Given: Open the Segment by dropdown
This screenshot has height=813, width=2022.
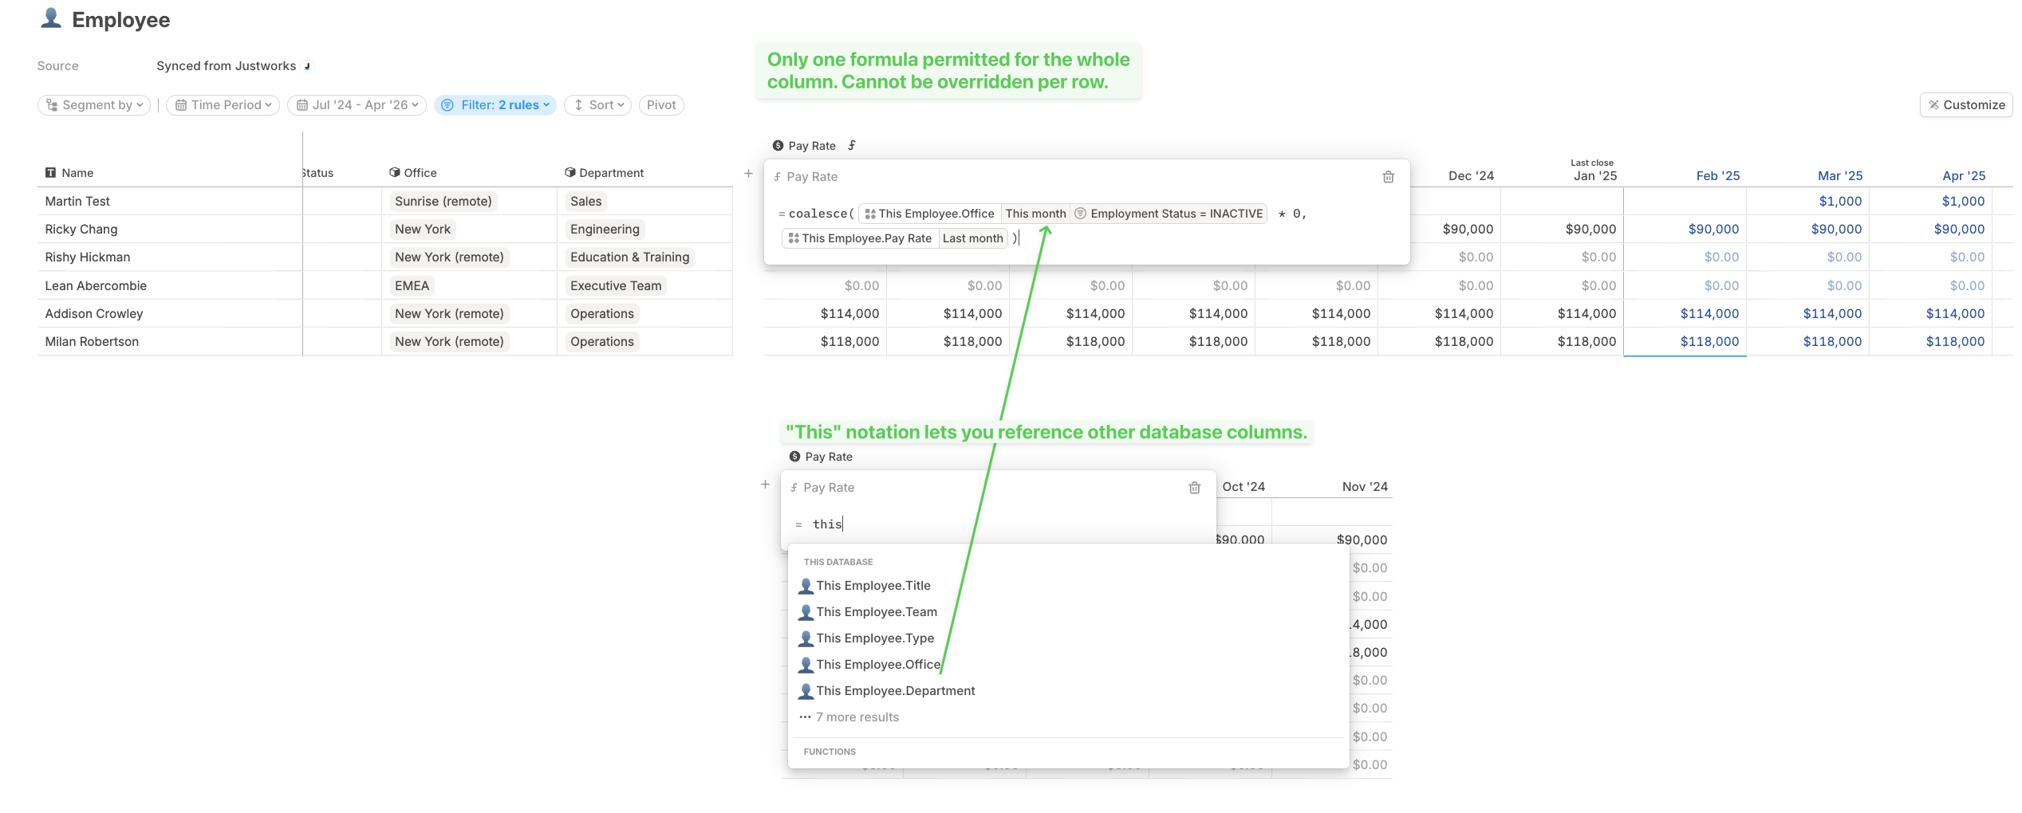Looking at the screenshot, I should pos(94,105).
